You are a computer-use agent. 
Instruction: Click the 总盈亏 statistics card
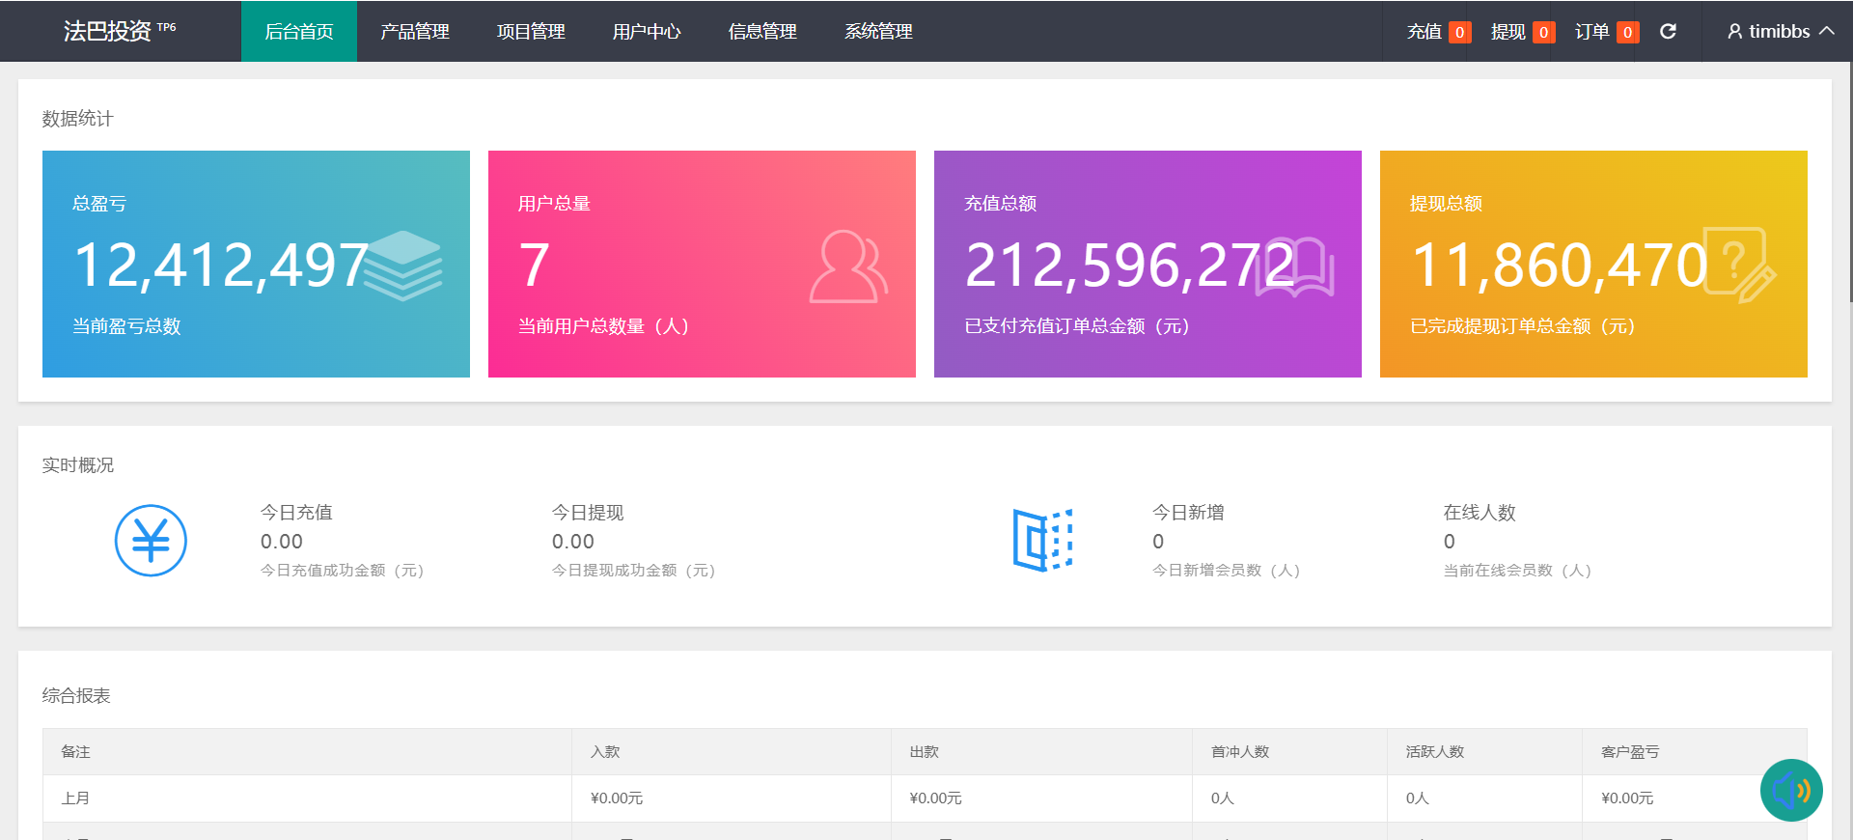pos(256,264)
